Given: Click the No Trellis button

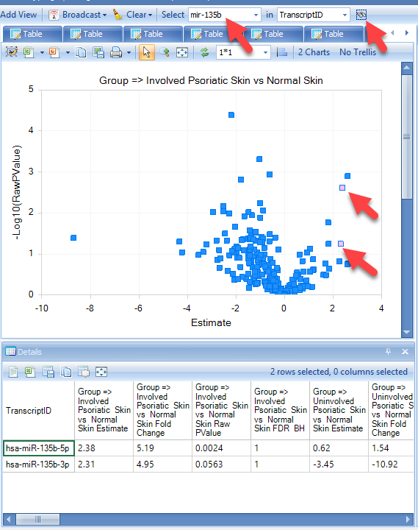Looking at the screenshot, I should pos(358,52).
